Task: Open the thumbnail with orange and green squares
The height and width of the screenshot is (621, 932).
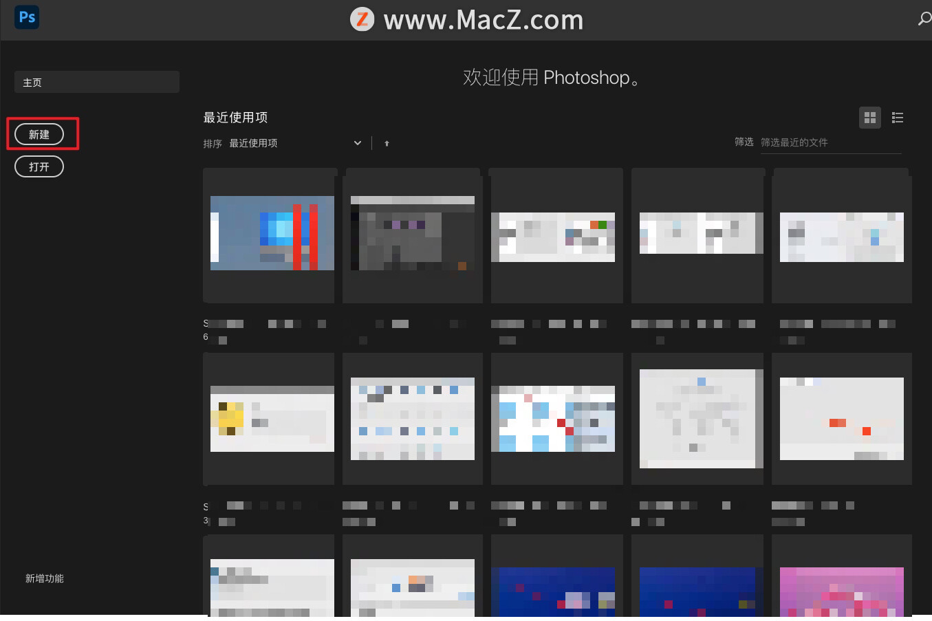Action: pyautogui.click(x=553, y=237)
